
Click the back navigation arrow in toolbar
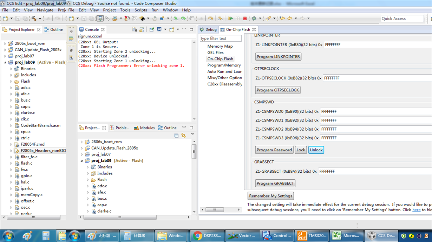(x=290, y=19)
